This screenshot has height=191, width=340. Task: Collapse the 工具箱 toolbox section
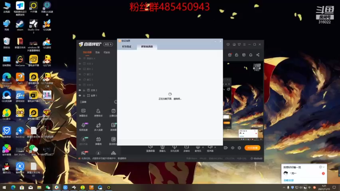(116, 102)
